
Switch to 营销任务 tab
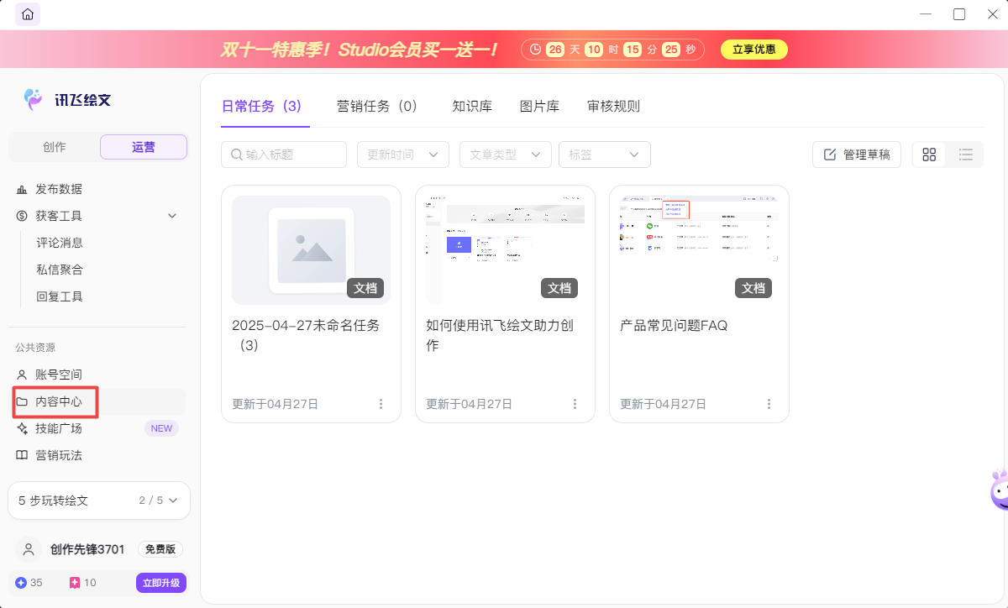pos(377,107)
